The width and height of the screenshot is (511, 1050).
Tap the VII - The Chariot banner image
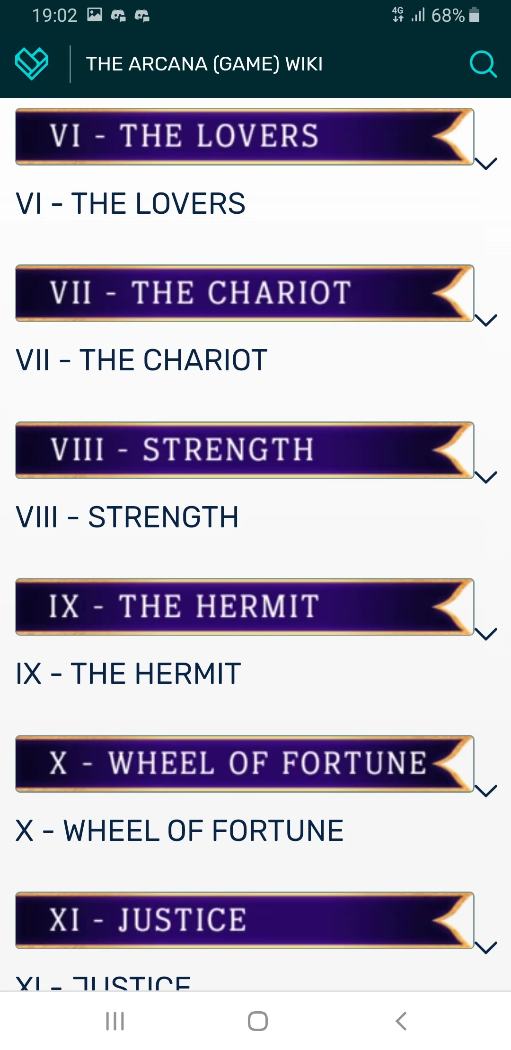click(x=245, y=293)
